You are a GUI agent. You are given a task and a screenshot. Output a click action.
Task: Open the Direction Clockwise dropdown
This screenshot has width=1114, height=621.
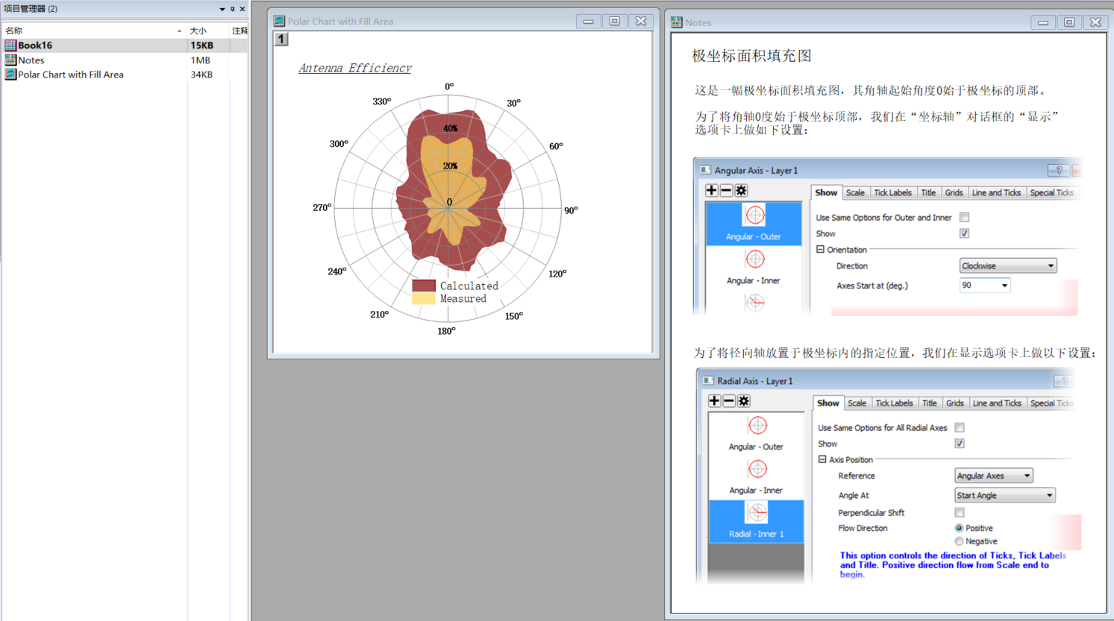tap(1007, 266)
